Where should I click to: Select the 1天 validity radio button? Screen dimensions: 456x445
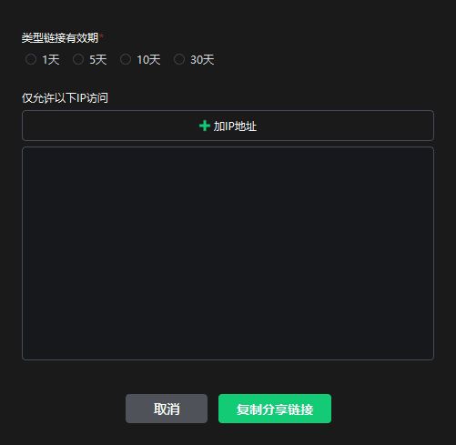(x=31, y=59)
